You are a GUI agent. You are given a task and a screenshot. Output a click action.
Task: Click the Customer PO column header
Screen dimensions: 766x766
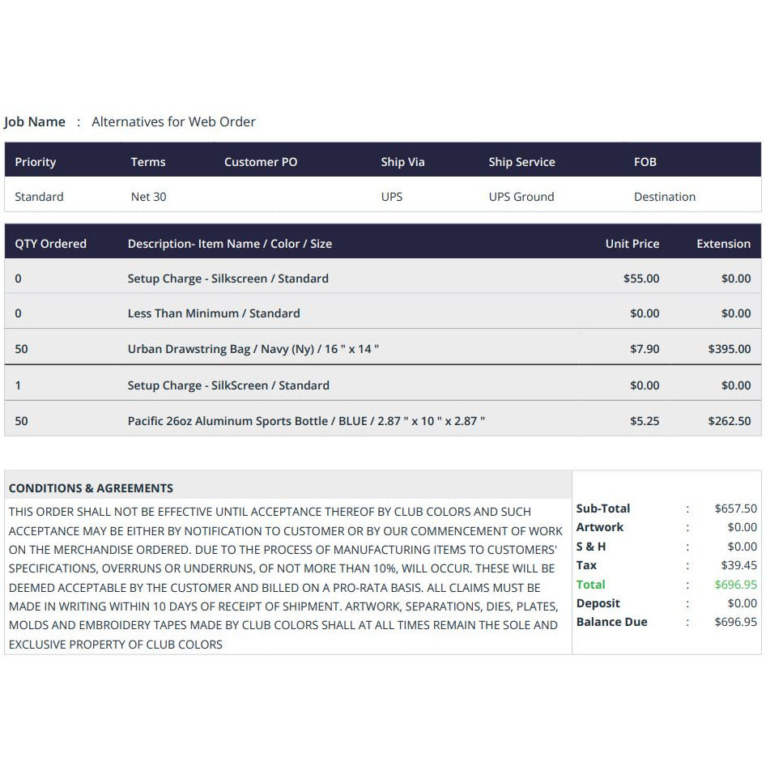pyautogui.click(x=261, y=162)
